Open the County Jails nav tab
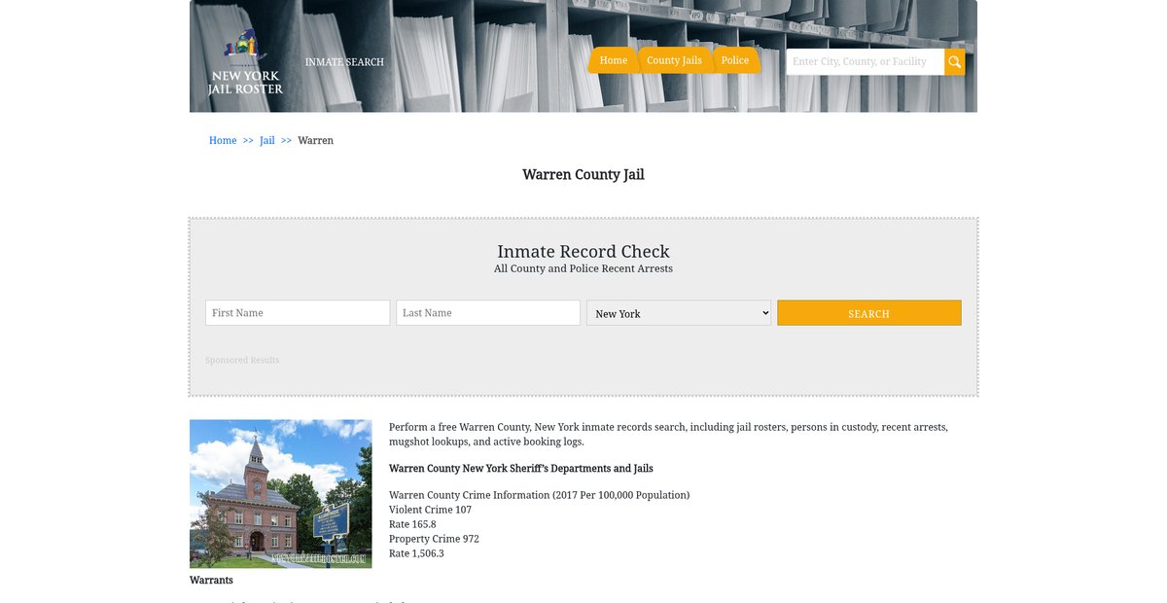The height and width of the screenshot is (603, 1167). point(674,60)
